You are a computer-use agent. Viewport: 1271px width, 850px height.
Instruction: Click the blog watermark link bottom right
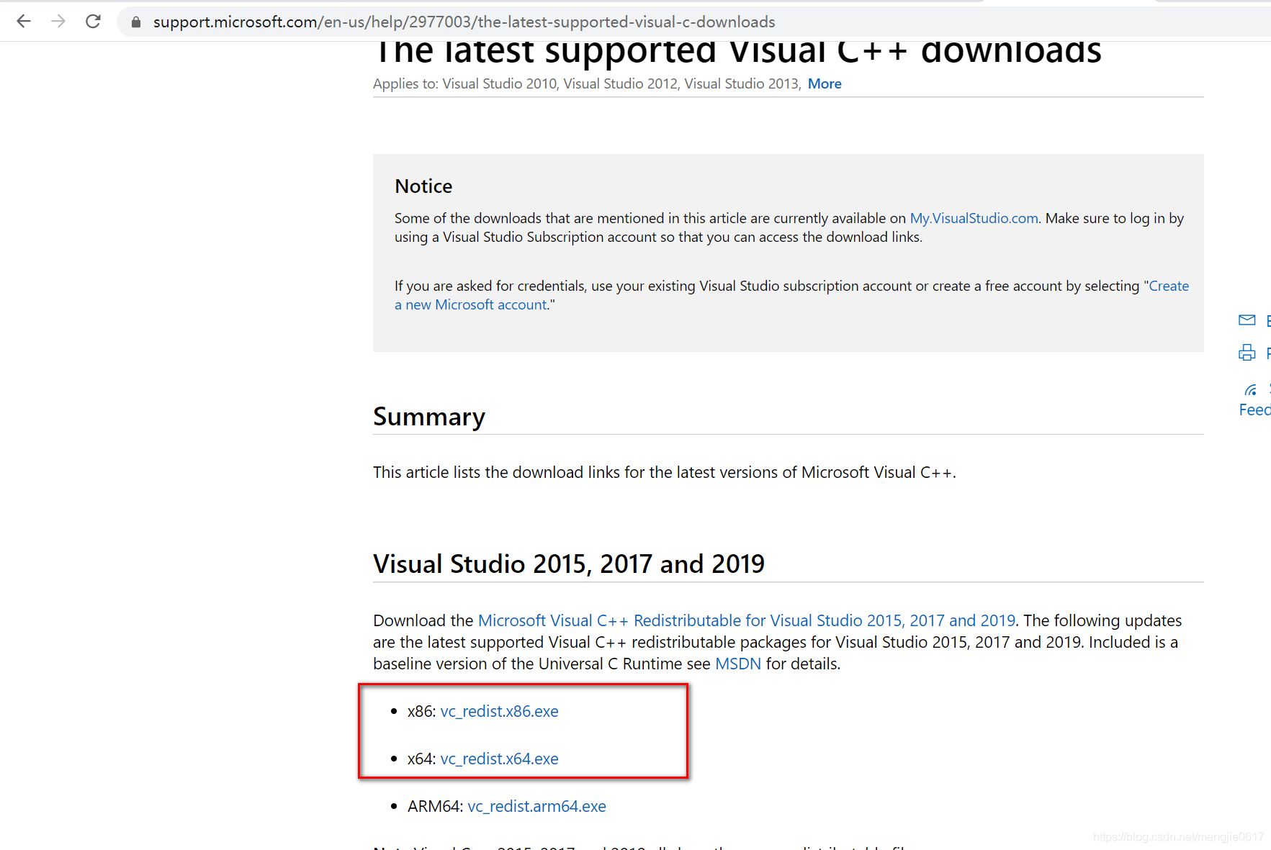pos(1175,837)
